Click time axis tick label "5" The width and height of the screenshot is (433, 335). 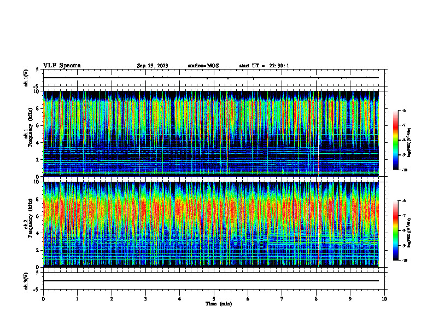point(214,299)
